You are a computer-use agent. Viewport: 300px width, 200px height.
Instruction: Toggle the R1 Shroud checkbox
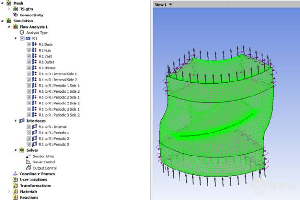(x=29, y=68)
